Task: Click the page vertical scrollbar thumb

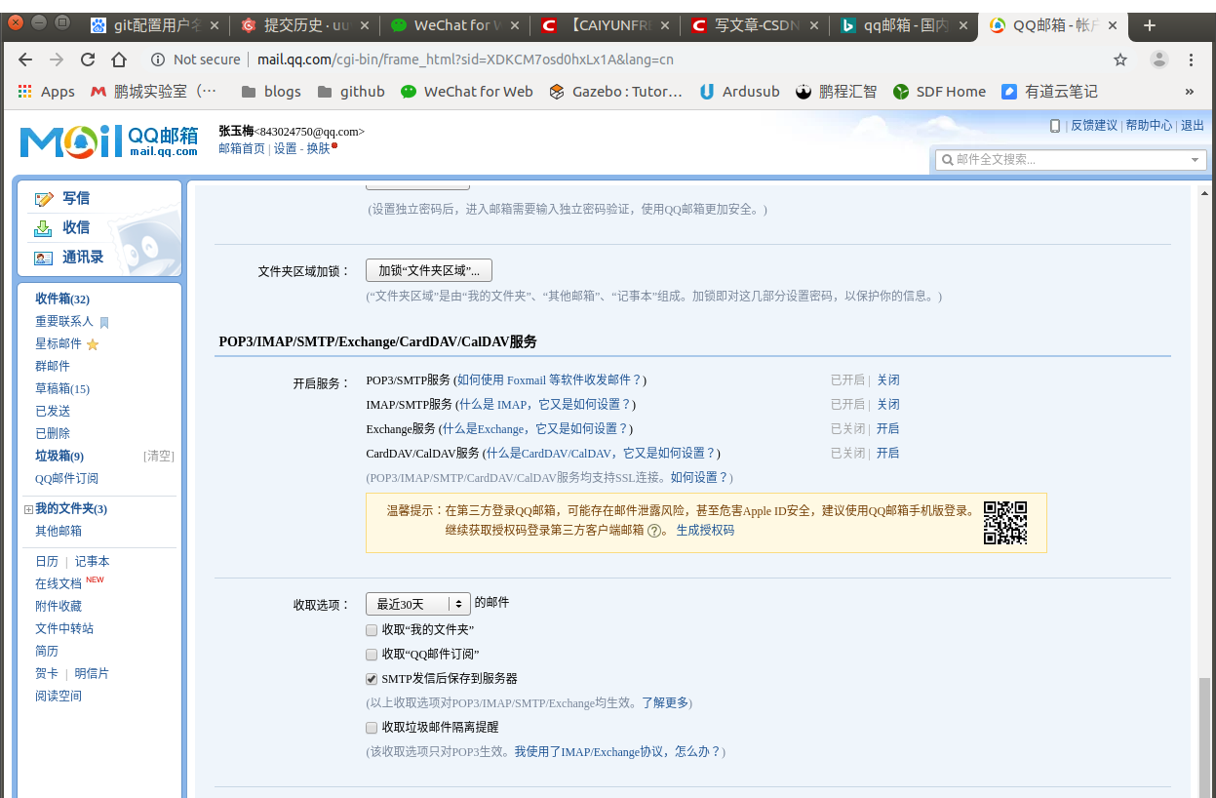Action: (1205, 738)
